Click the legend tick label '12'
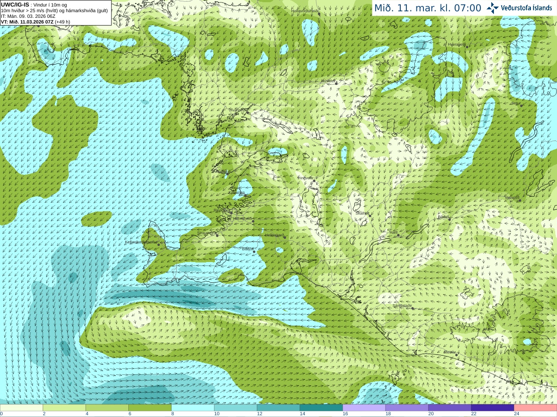The width and height of the screenshot is (557, 417). (259, 414)
